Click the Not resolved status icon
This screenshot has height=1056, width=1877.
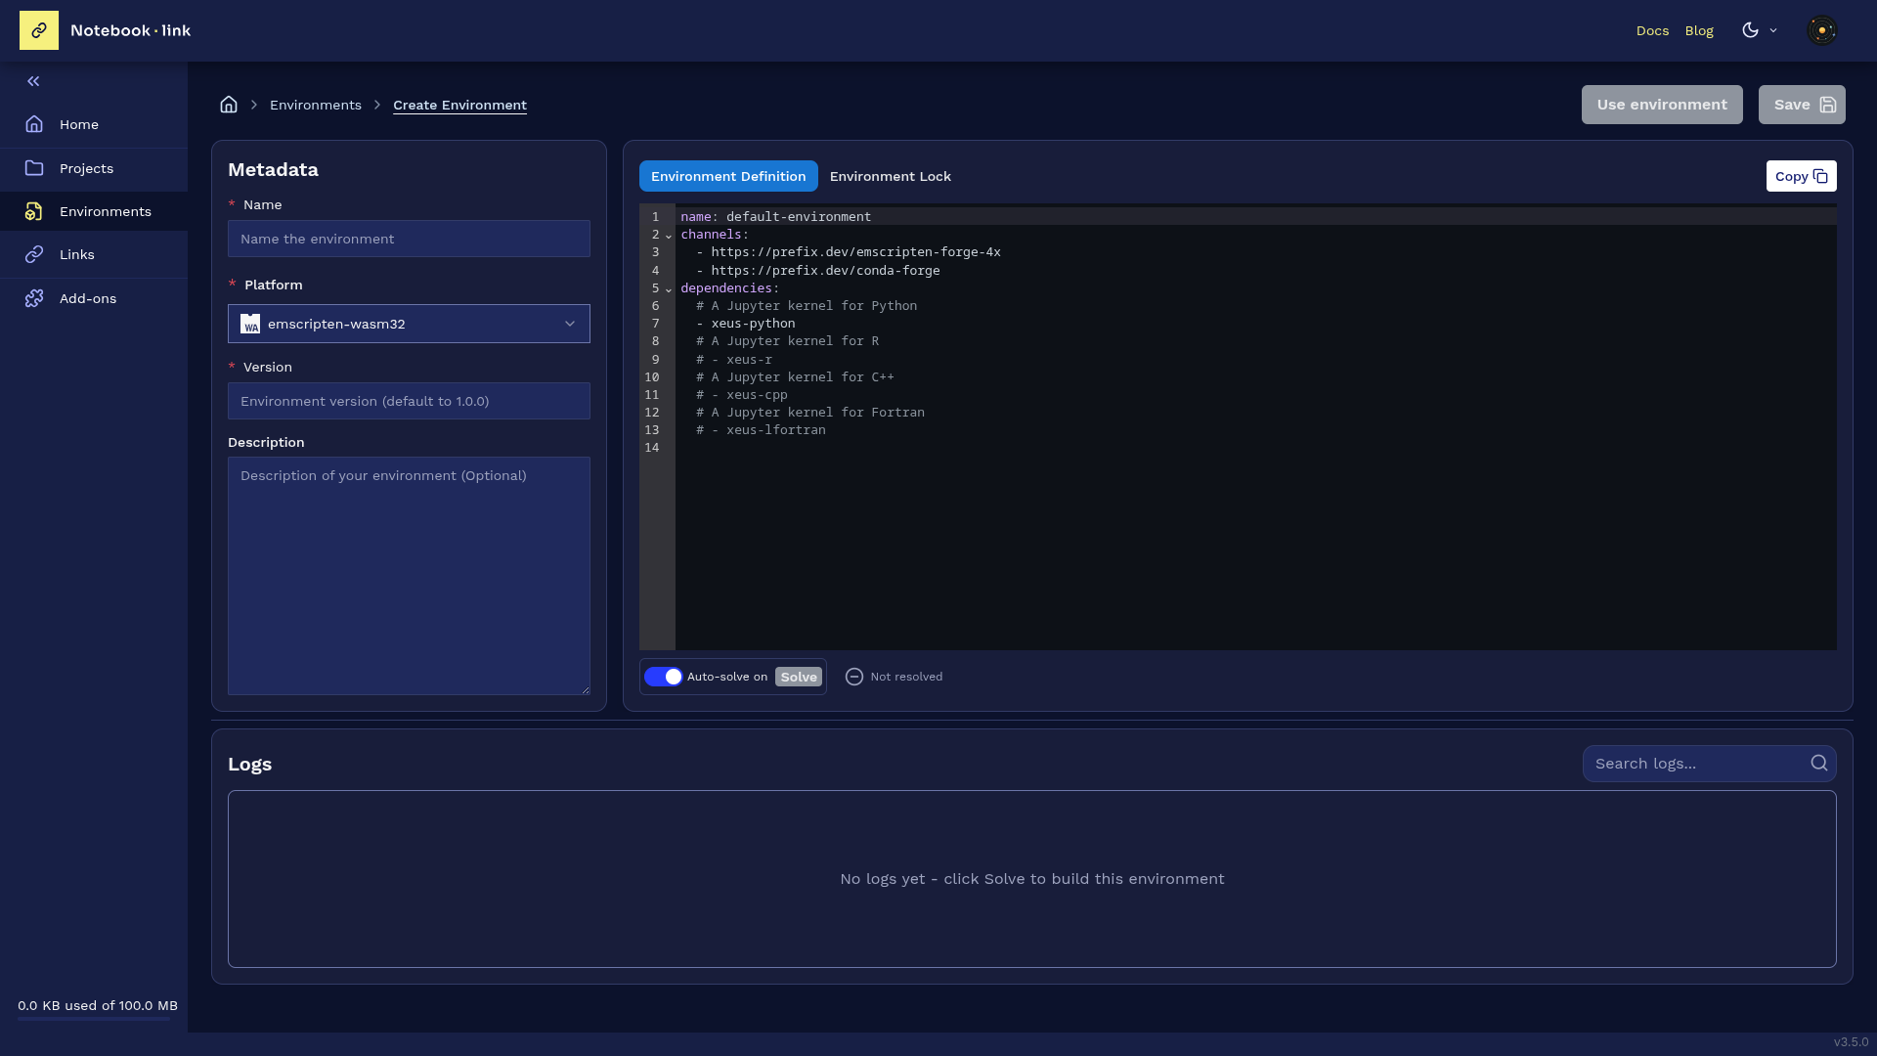pyautogui.click(x=854, y=677)
